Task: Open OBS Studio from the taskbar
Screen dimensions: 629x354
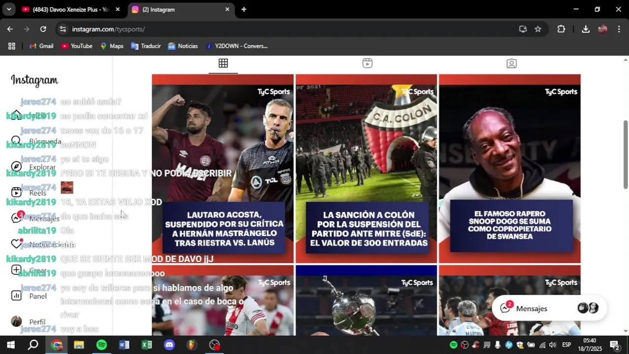Action: pyautogui.click(x=215, y=345)
